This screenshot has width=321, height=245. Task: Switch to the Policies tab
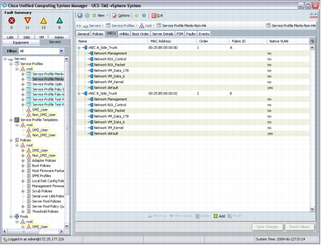[x=98, y=33]
